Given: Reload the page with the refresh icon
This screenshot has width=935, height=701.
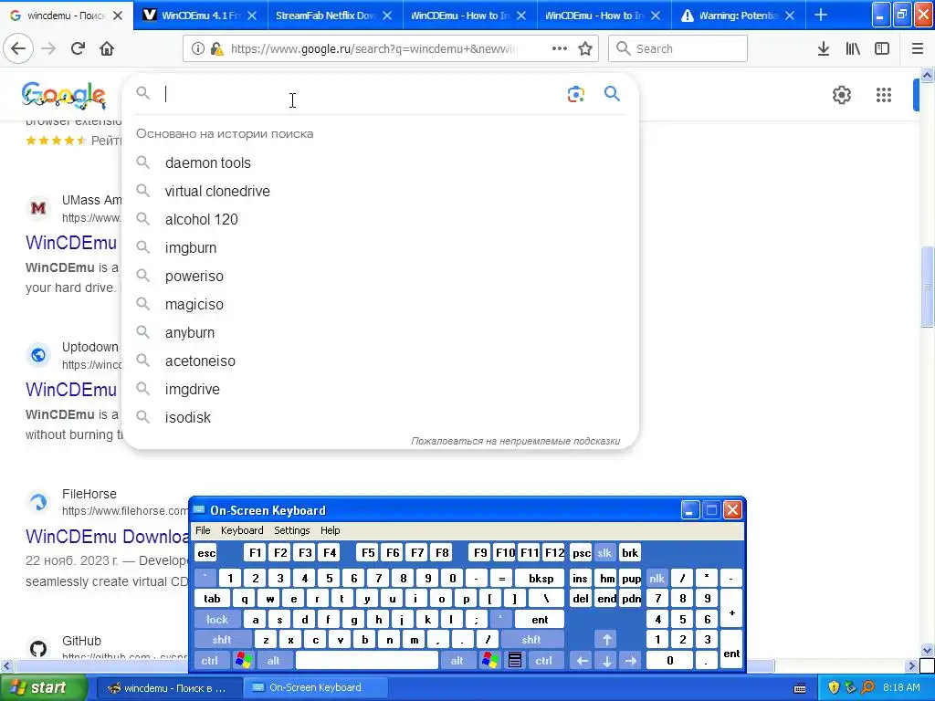Looking at the screenshot, I should tap(78, 48).
